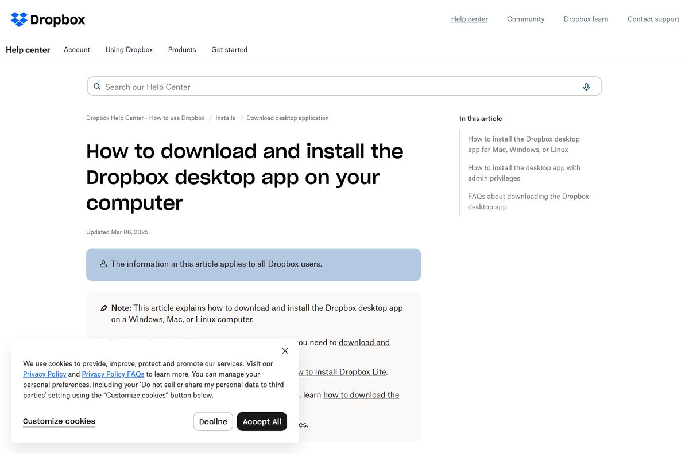Open the Community link
This screenshot has height=454, width=689.
525,19
